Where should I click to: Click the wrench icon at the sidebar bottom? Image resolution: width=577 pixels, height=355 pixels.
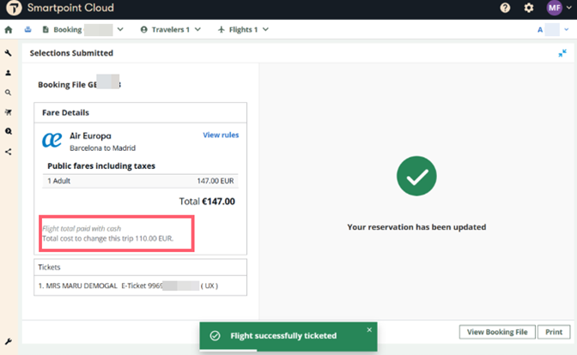coord(9,341)
